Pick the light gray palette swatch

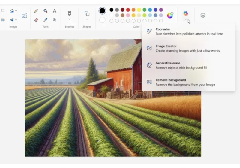point(117,15)
